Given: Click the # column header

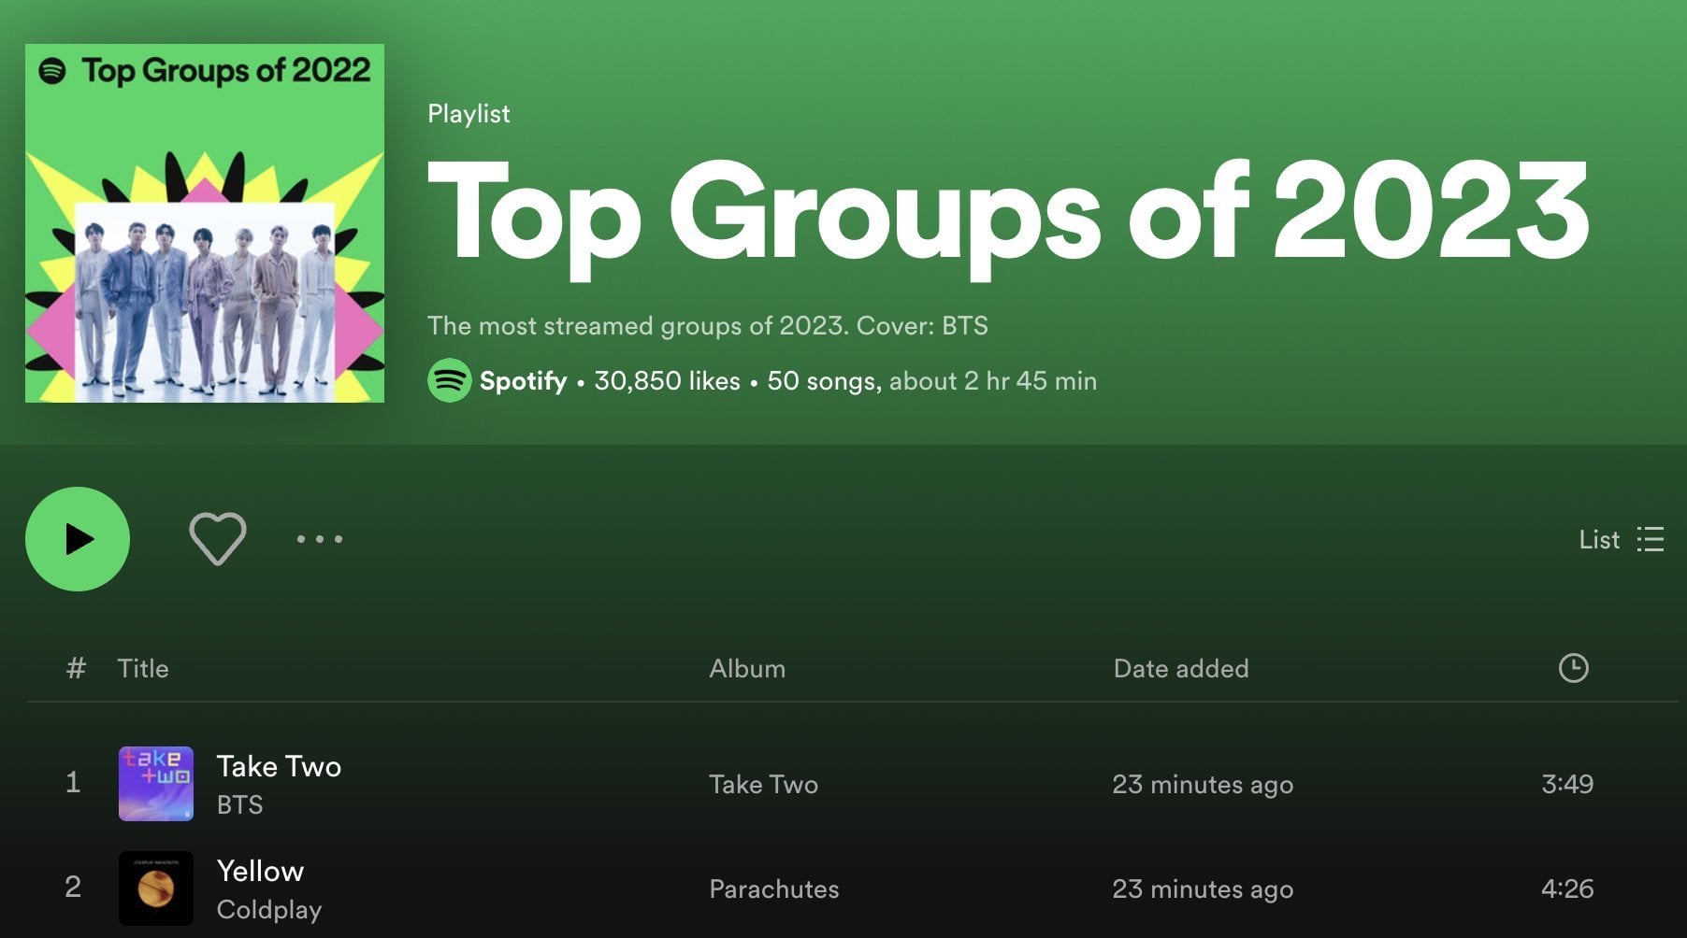Looking at the screenshot, I should 76,668.
